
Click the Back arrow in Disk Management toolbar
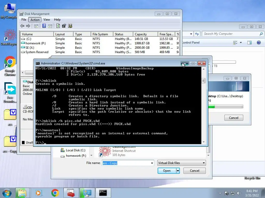[22, 26]
